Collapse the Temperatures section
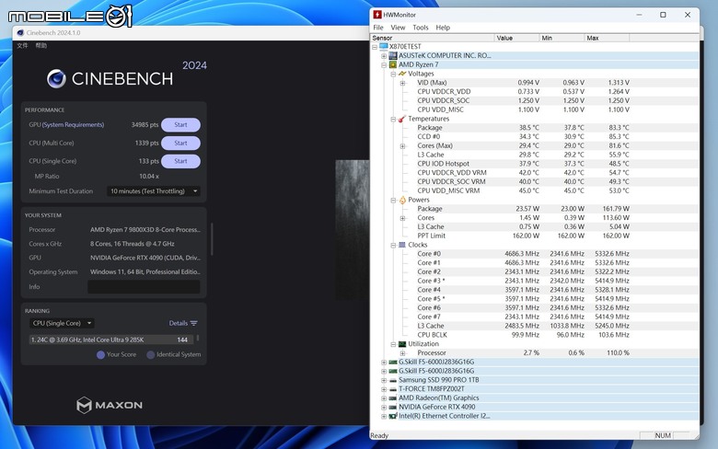This screenshot has height=449, width=718. point(393,119)
